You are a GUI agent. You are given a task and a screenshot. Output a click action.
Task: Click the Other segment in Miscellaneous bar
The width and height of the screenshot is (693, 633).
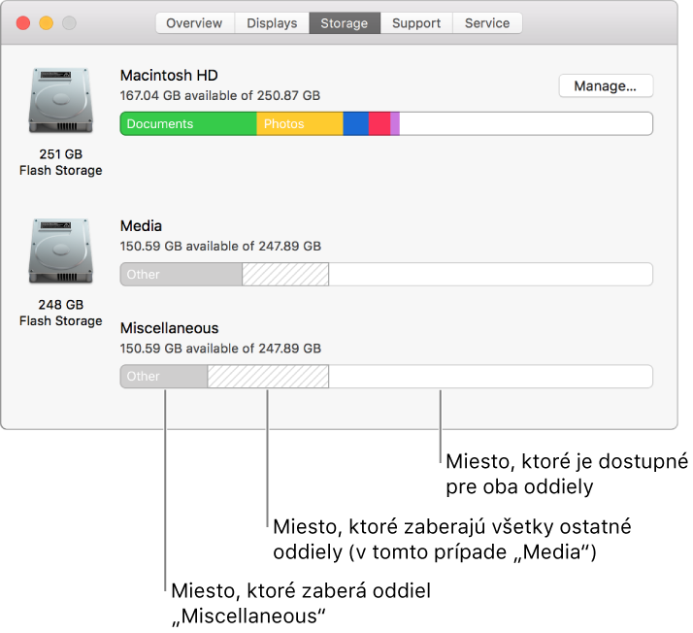pyautogui.click(x=164, y=377)
